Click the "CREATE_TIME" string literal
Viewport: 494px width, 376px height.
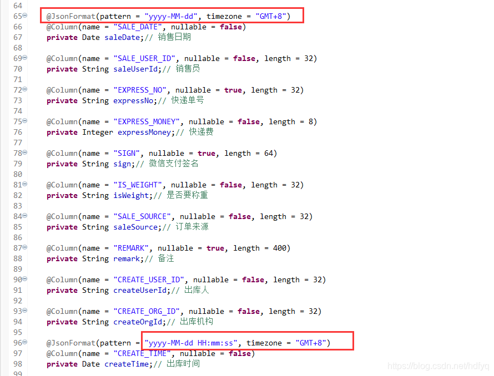pos(142,354)
